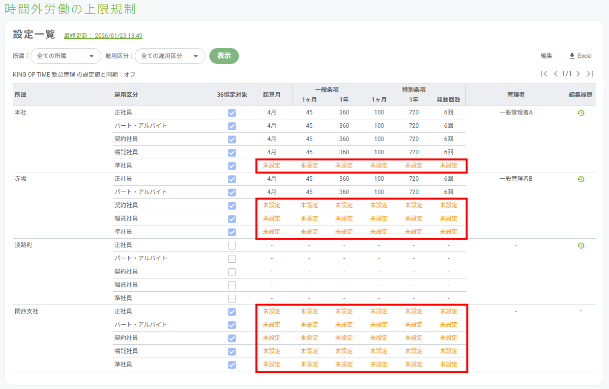Image resolution: width=609 pixels, height=389 pixels.
Task: Go to last page arrow
Action: tap(590, 74)
